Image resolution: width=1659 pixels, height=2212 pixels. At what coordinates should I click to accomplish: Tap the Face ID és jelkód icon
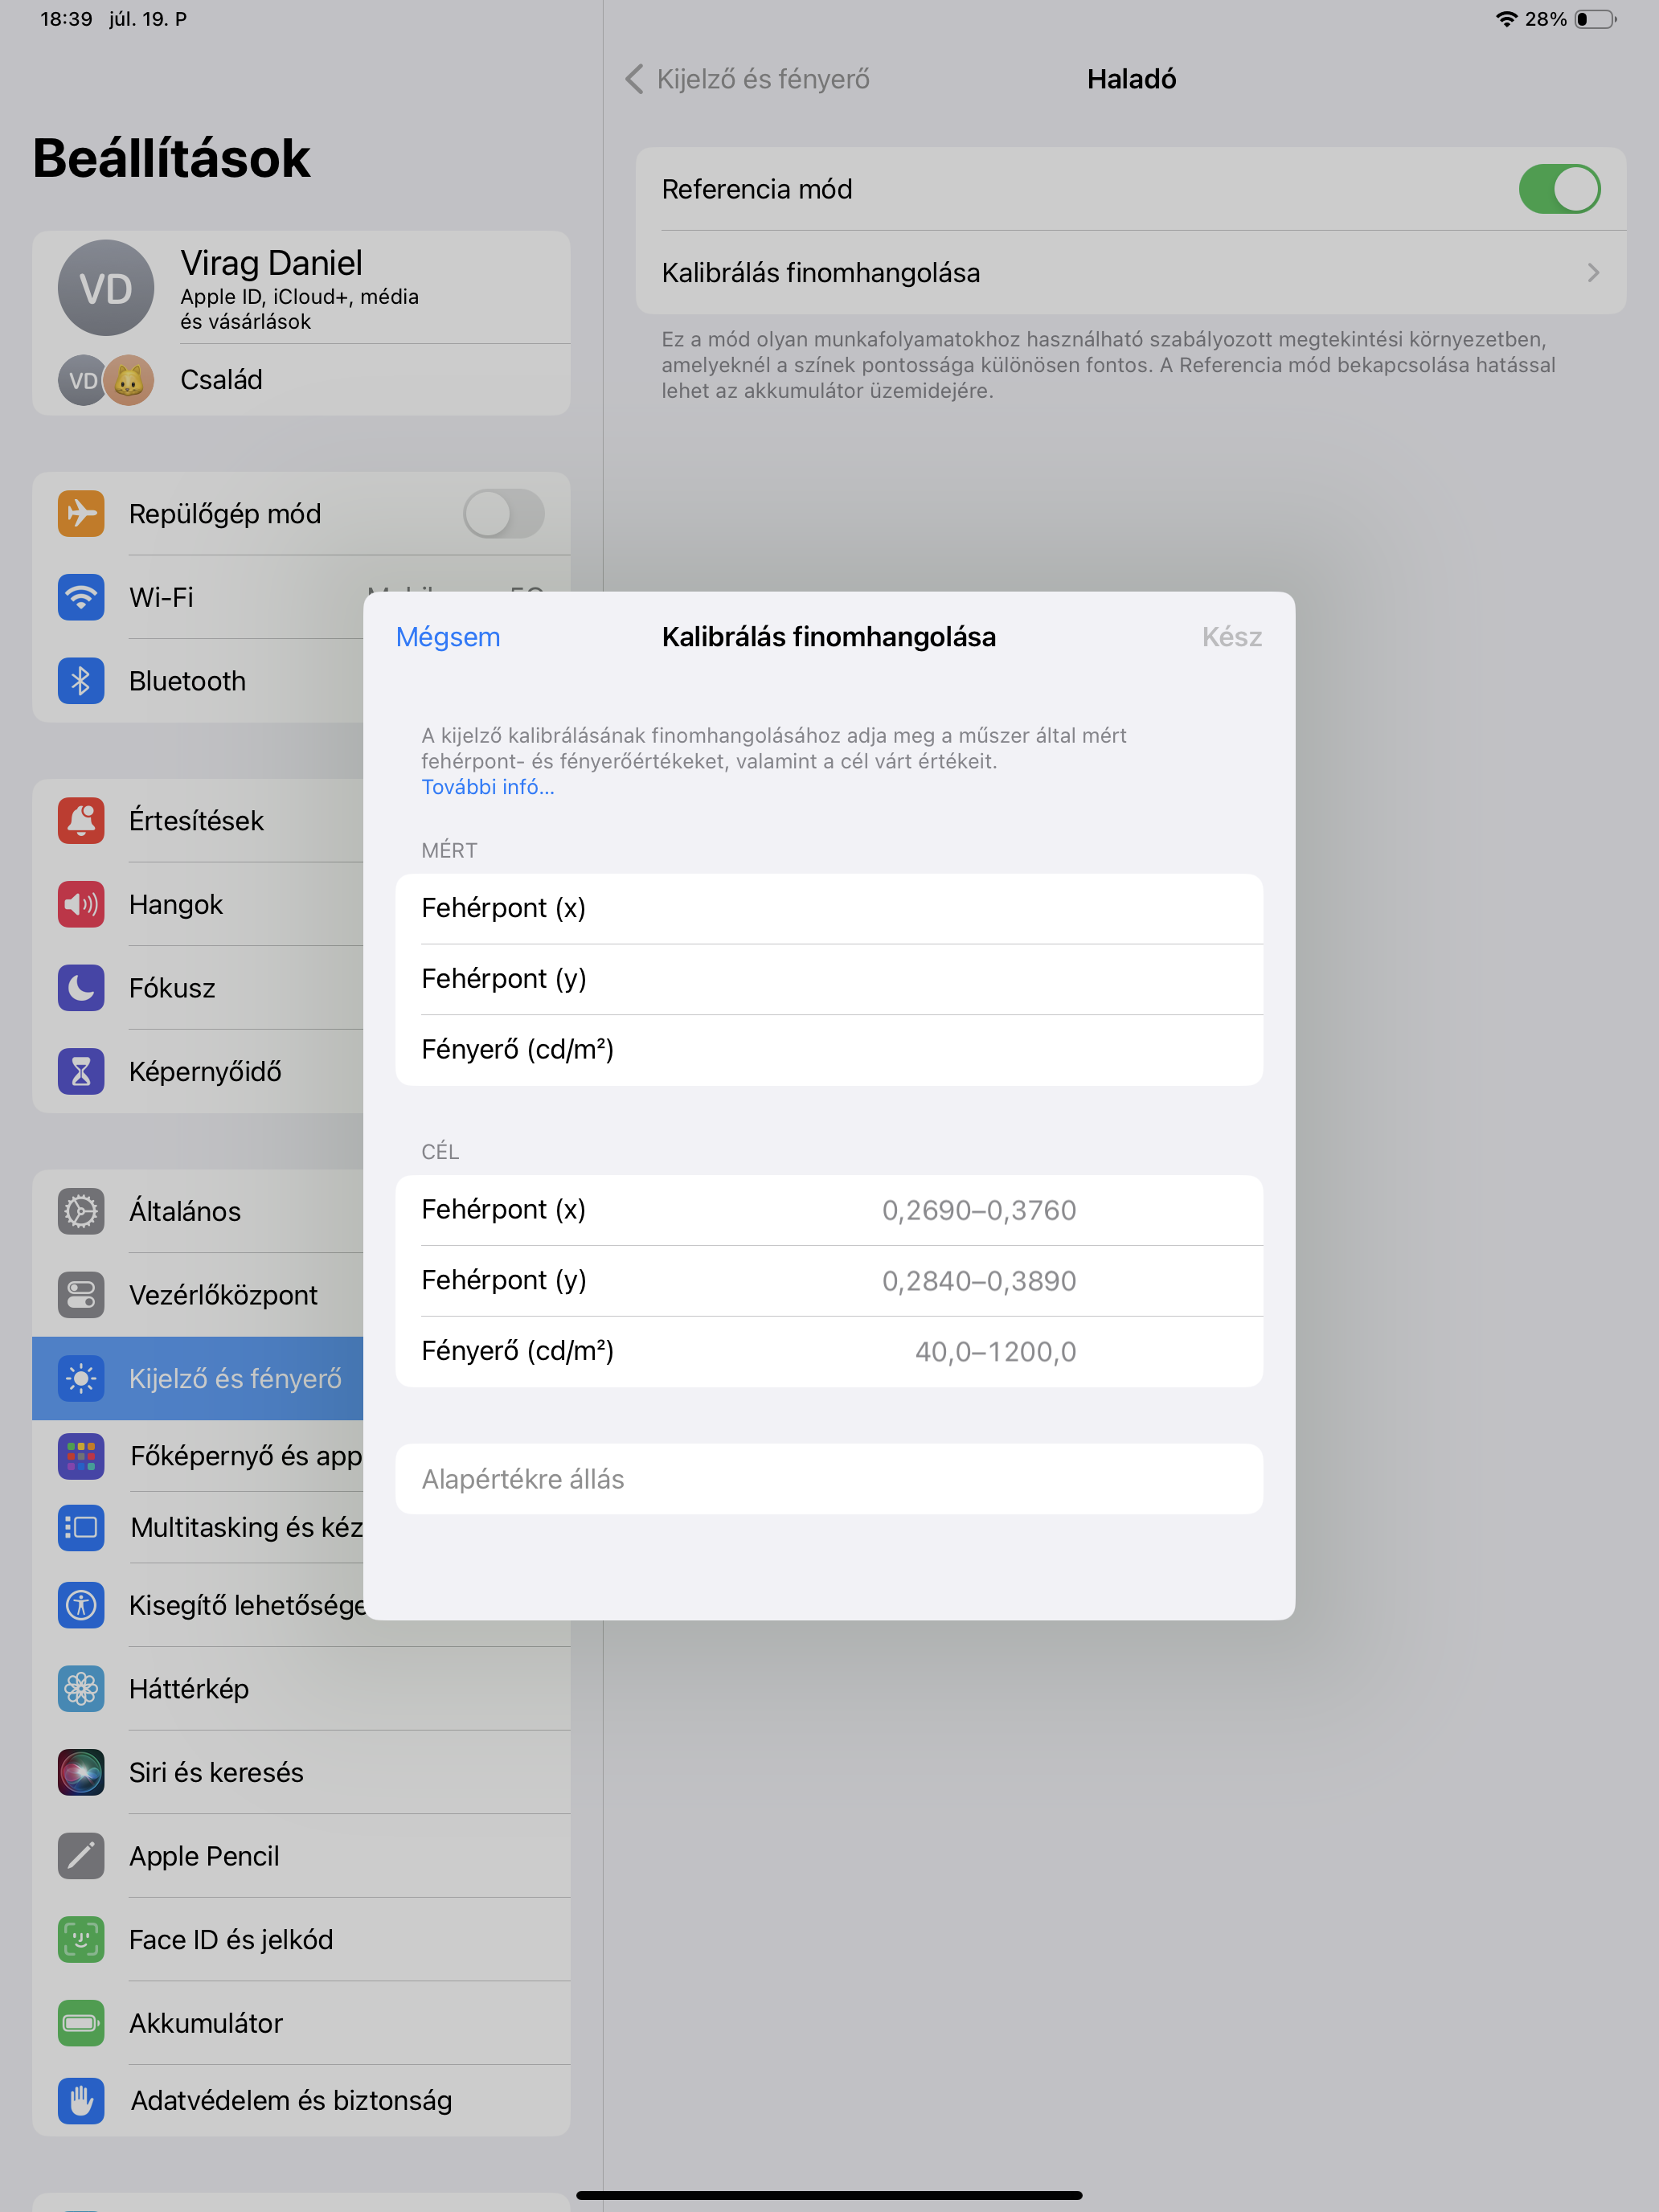pyautogui.click(x=81, y=1939)
